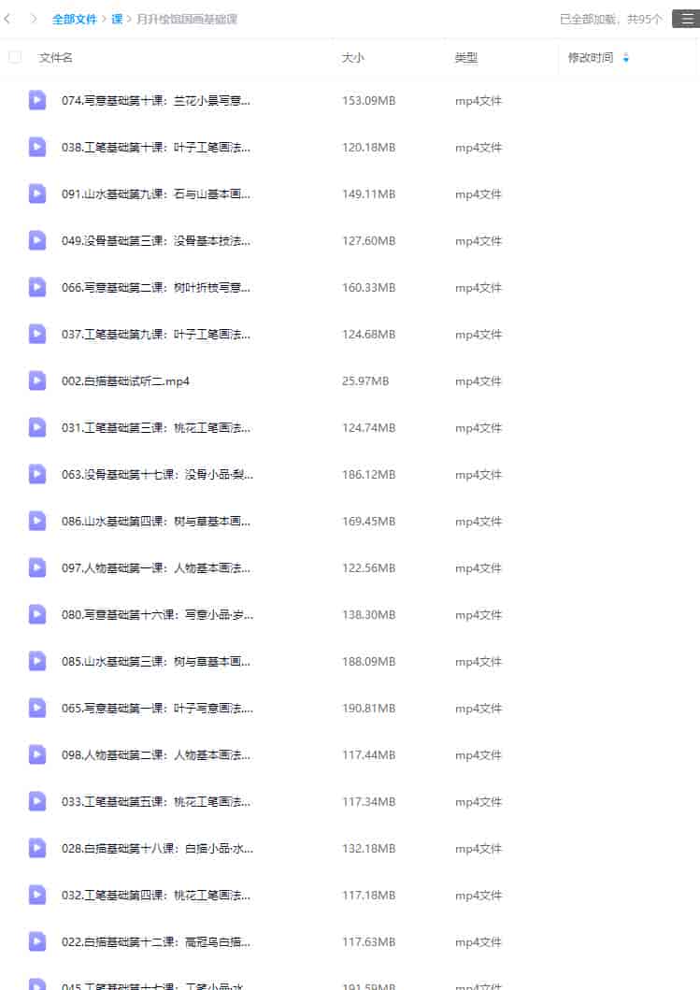Screen dimensions: 700x990
Task: Click video icon for file 091 山水基础第九课
Action: coord(37,194)
